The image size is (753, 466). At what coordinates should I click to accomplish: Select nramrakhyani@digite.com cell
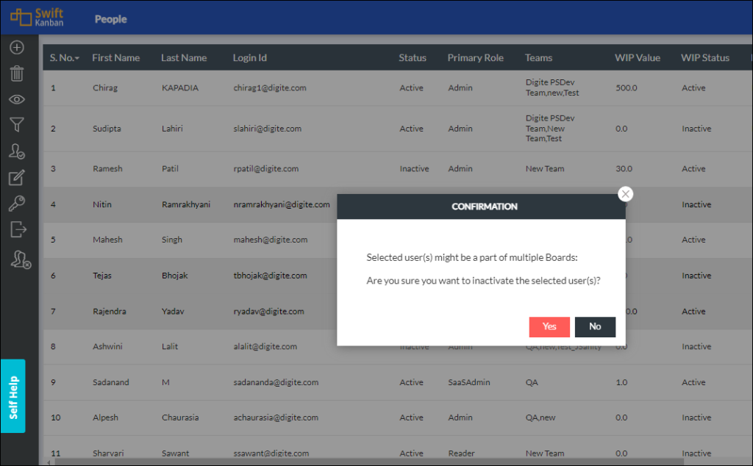click(282, 204)
